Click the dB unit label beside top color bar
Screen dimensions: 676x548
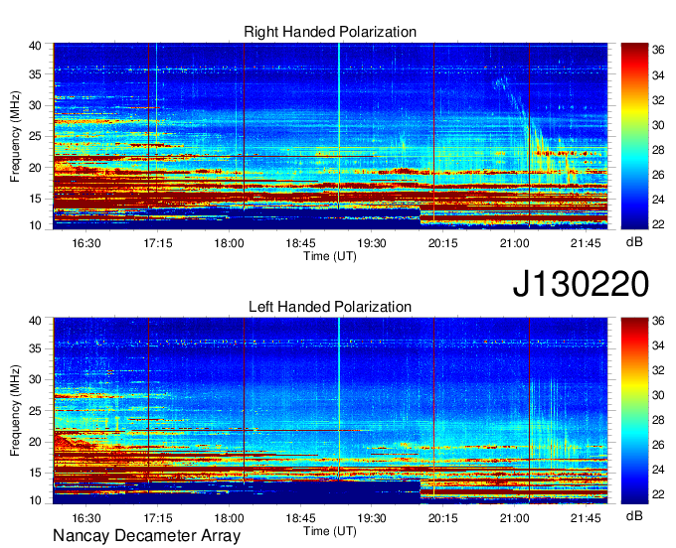[x=634, y=242]
